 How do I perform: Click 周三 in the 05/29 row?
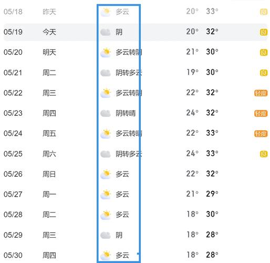[49, 235]
